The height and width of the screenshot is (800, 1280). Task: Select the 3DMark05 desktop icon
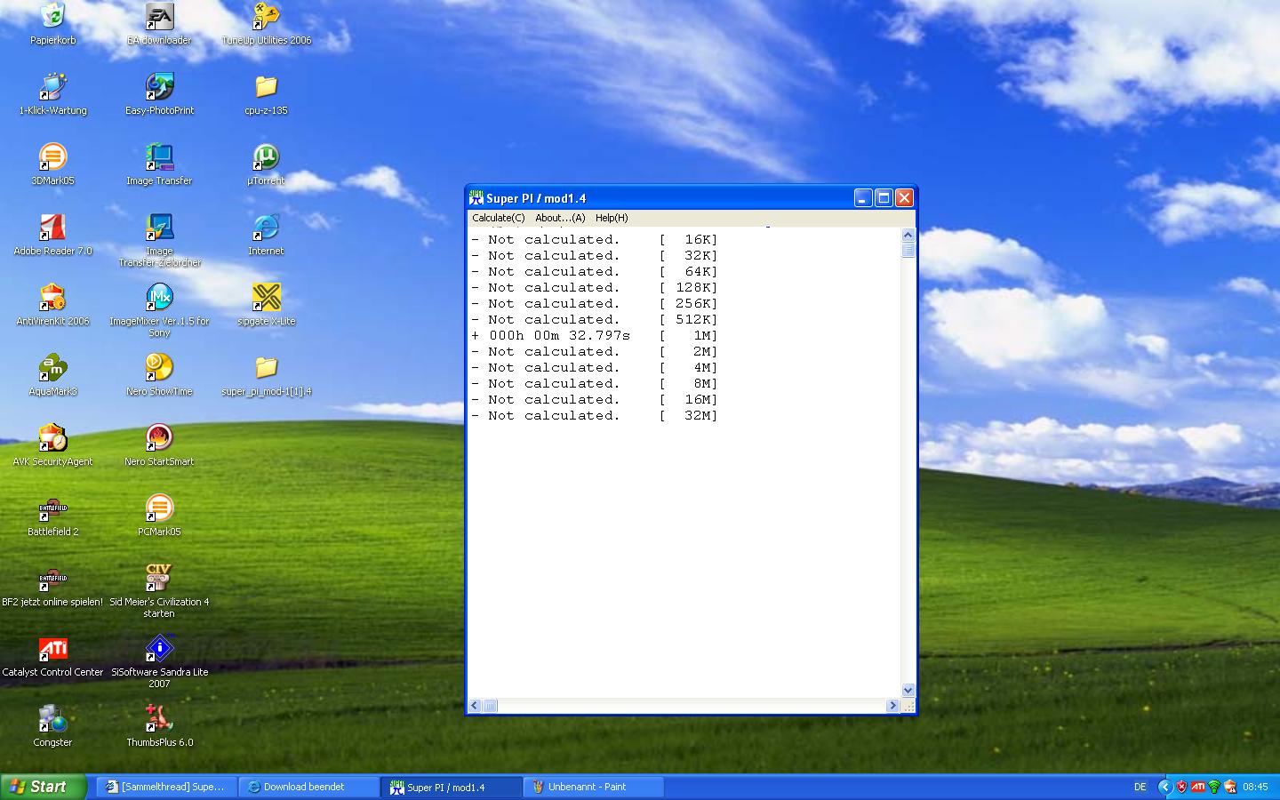pos(52,156)
